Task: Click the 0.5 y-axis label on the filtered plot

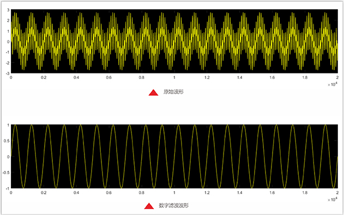Action: [7, 141]
